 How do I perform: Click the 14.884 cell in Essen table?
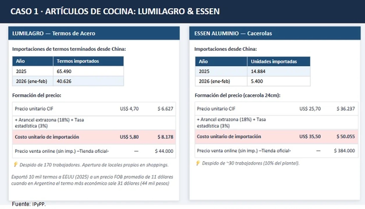pos(258,71)
